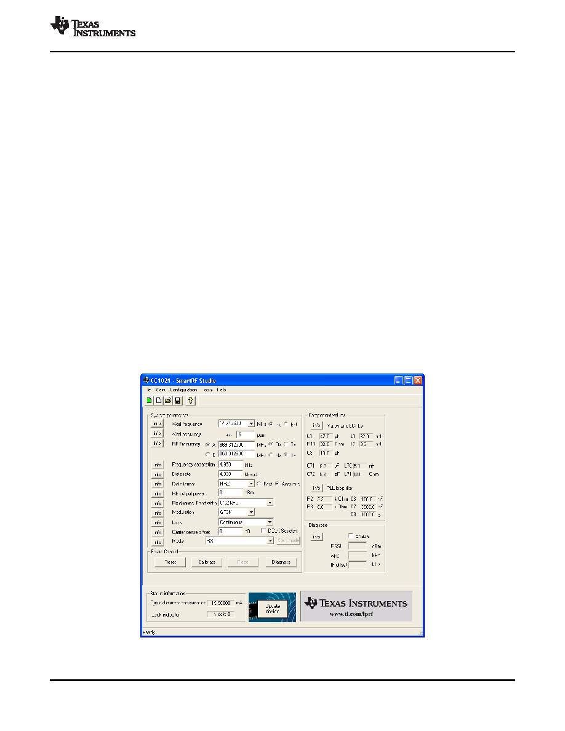Open the File menu
The image size is (565, 731).
pyautogui.click(x=149, y=389)
